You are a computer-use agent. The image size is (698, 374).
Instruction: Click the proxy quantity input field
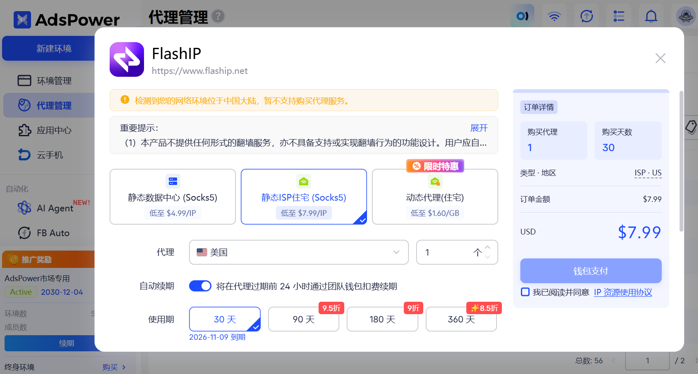coord(457,252)
